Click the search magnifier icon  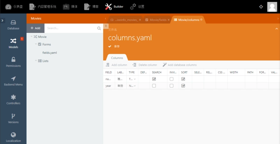[x=99, y=28]
